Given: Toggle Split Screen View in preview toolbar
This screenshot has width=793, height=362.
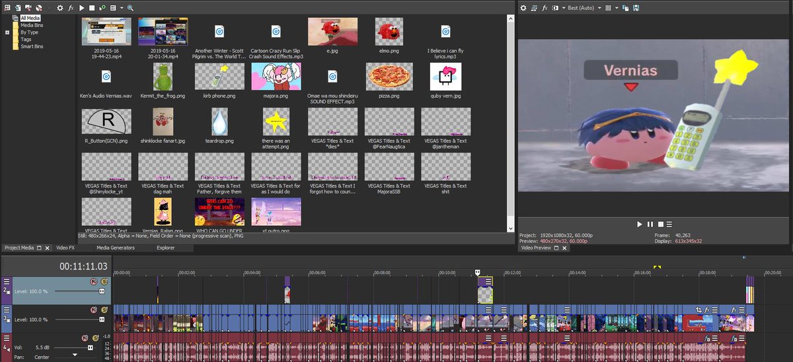Looking at the screenshot, I should [x=555, y=8].
